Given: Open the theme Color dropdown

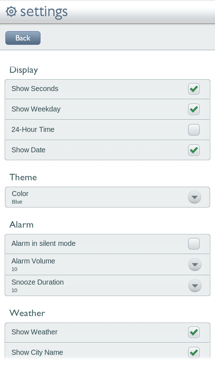Looking at the screenshot, I should [194, 197].
